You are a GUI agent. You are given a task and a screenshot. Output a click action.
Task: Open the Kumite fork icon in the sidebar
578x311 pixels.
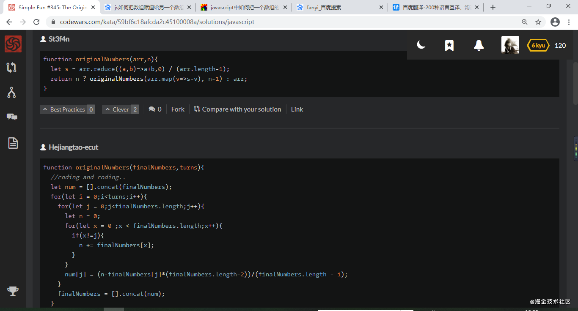12,93
